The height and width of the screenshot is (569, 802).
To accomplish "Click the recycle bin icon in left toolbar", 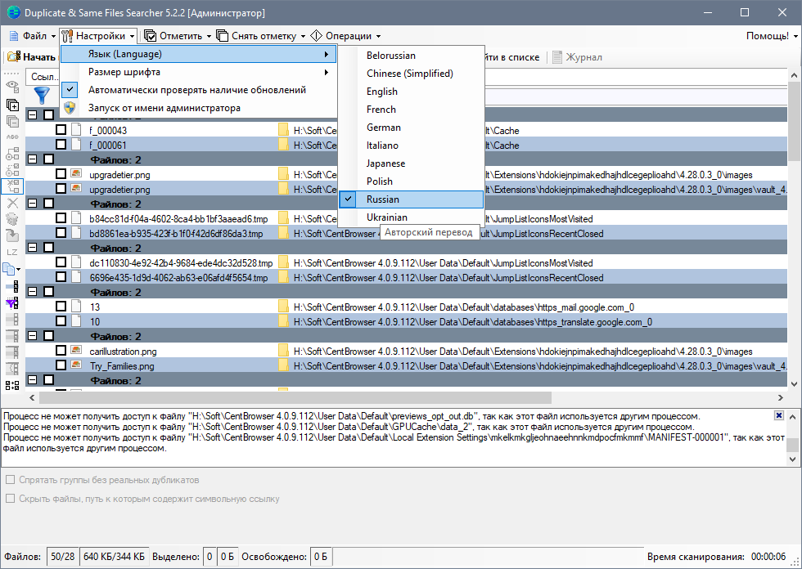I will tap(12, 219).
